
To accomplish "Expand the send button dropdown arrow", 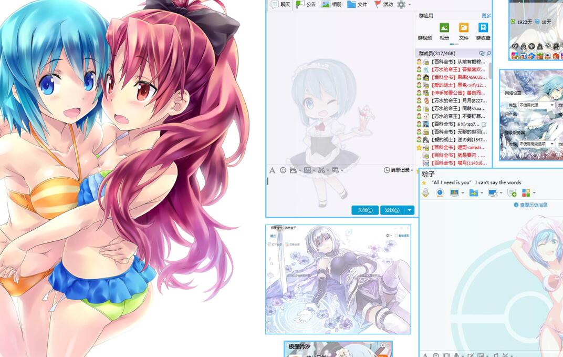I will point(409,210).
